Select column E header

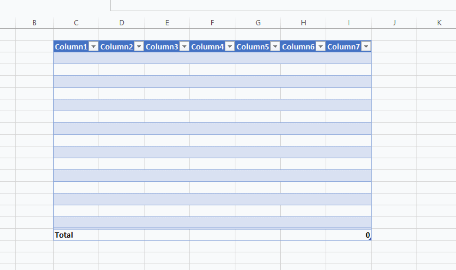[x=167, y=23]
